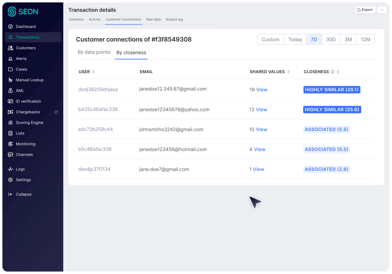The height and width of the screenshot is (274, 392).
Task: View shared values for janedoe12.345.67@gmail.com
Action: tap(262, 90)
